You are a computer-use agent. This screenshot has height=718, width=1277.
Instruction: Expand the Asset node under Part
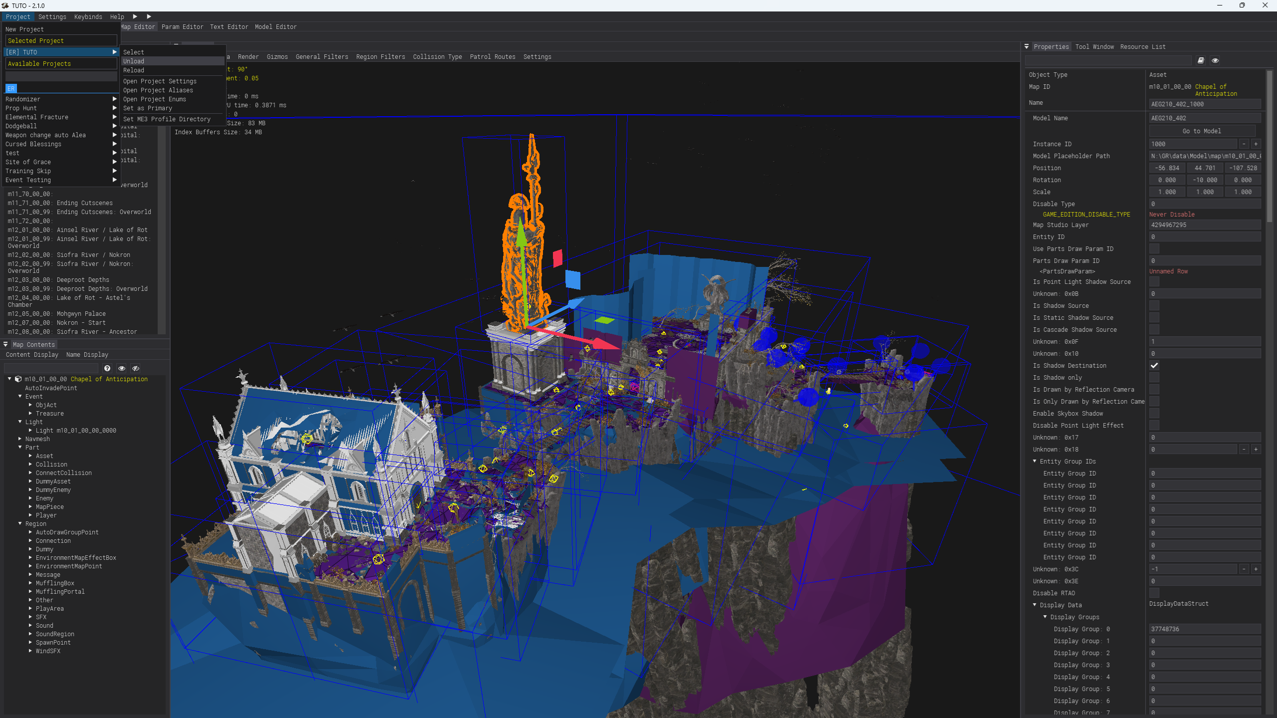[x=30, y=456]
